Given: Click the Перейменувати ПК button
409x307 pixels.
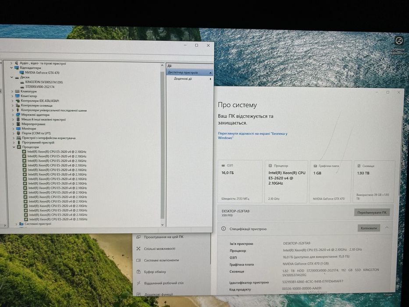Looking at the screenshot, I should (372, 213).
